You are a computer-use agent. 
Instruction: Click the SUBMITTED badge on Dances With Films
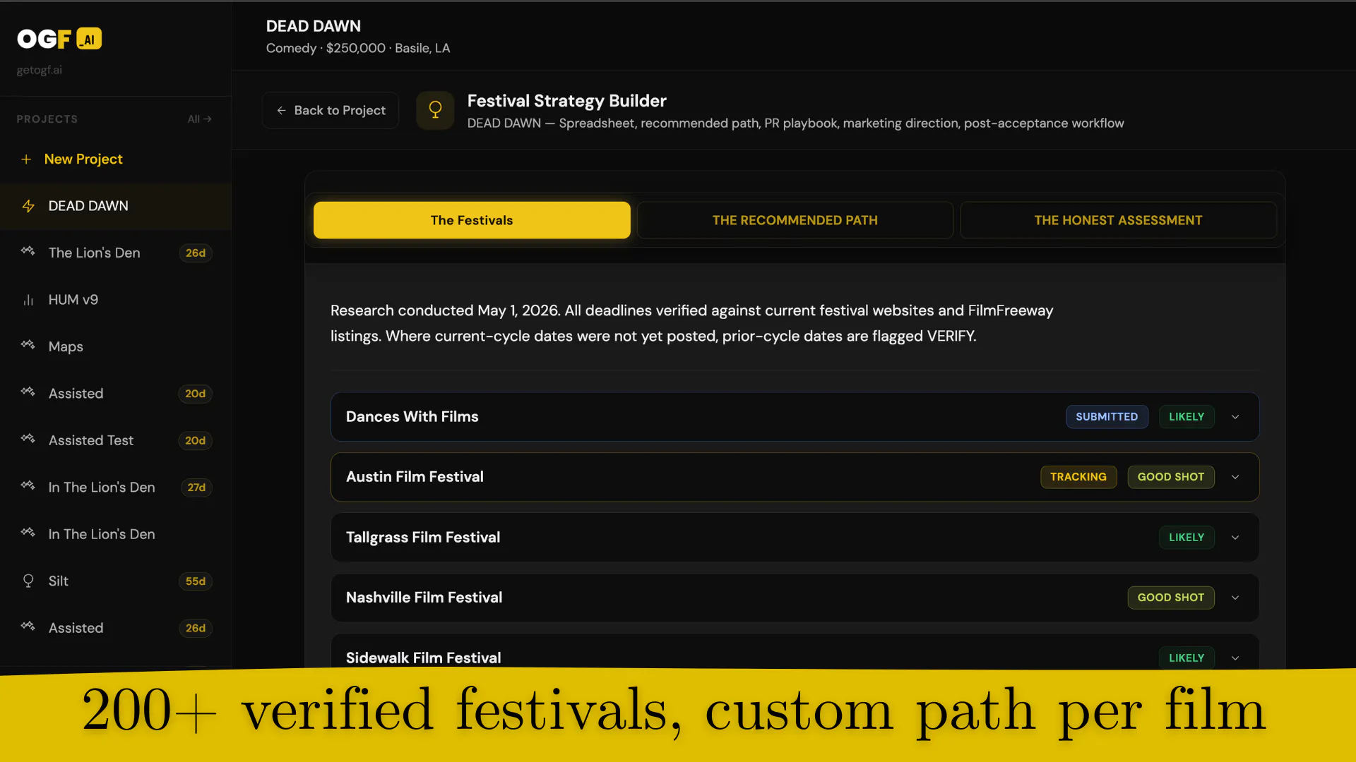tap(1107, 417)
